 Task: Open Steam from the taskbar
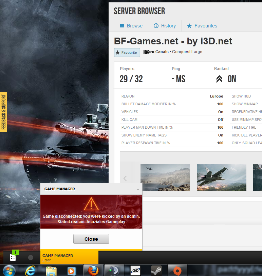pos(156,271)
